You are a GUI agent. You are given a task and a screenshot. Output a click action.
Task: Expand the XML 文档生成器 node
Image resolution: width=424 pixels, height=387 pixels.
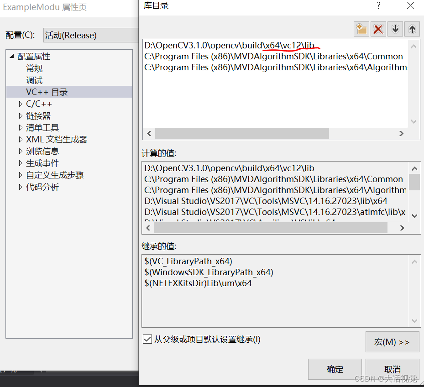tap(21, 139)
